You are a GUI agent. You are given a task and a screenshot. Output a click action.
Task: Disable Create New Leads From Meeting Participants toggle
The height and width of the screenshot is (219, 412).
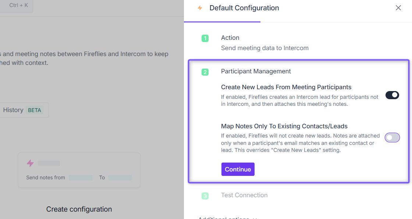coord(392,95)
